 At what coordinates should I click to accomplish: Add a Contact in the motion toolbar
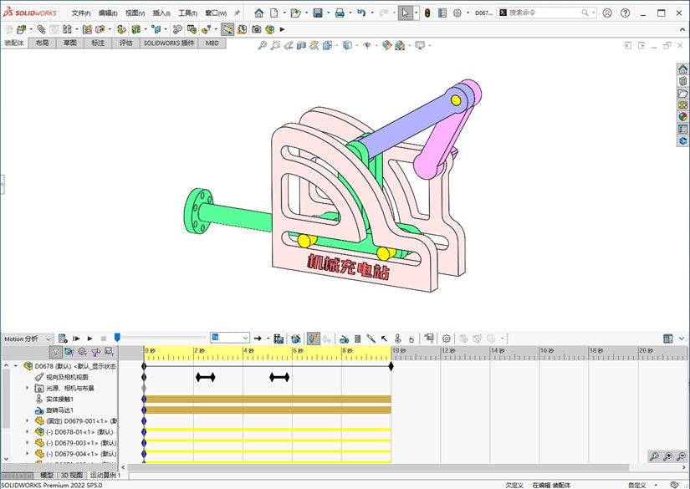point(398,339)
